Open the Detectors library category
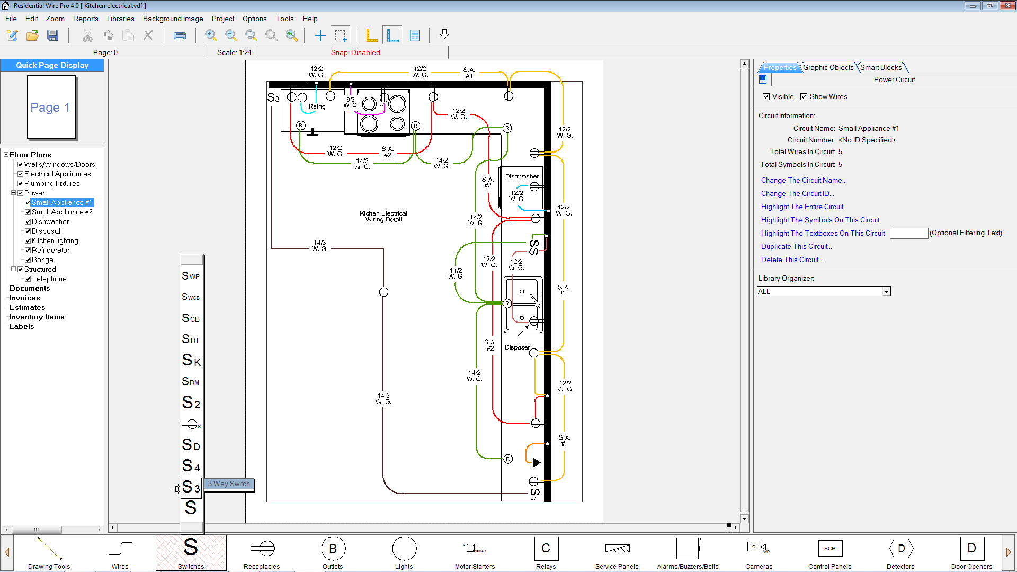 900,553
